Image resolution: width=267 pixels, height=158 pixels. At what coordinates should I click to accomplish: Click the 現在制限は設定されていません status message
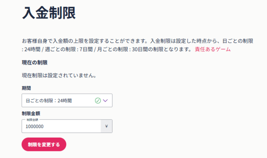point(59,75)
